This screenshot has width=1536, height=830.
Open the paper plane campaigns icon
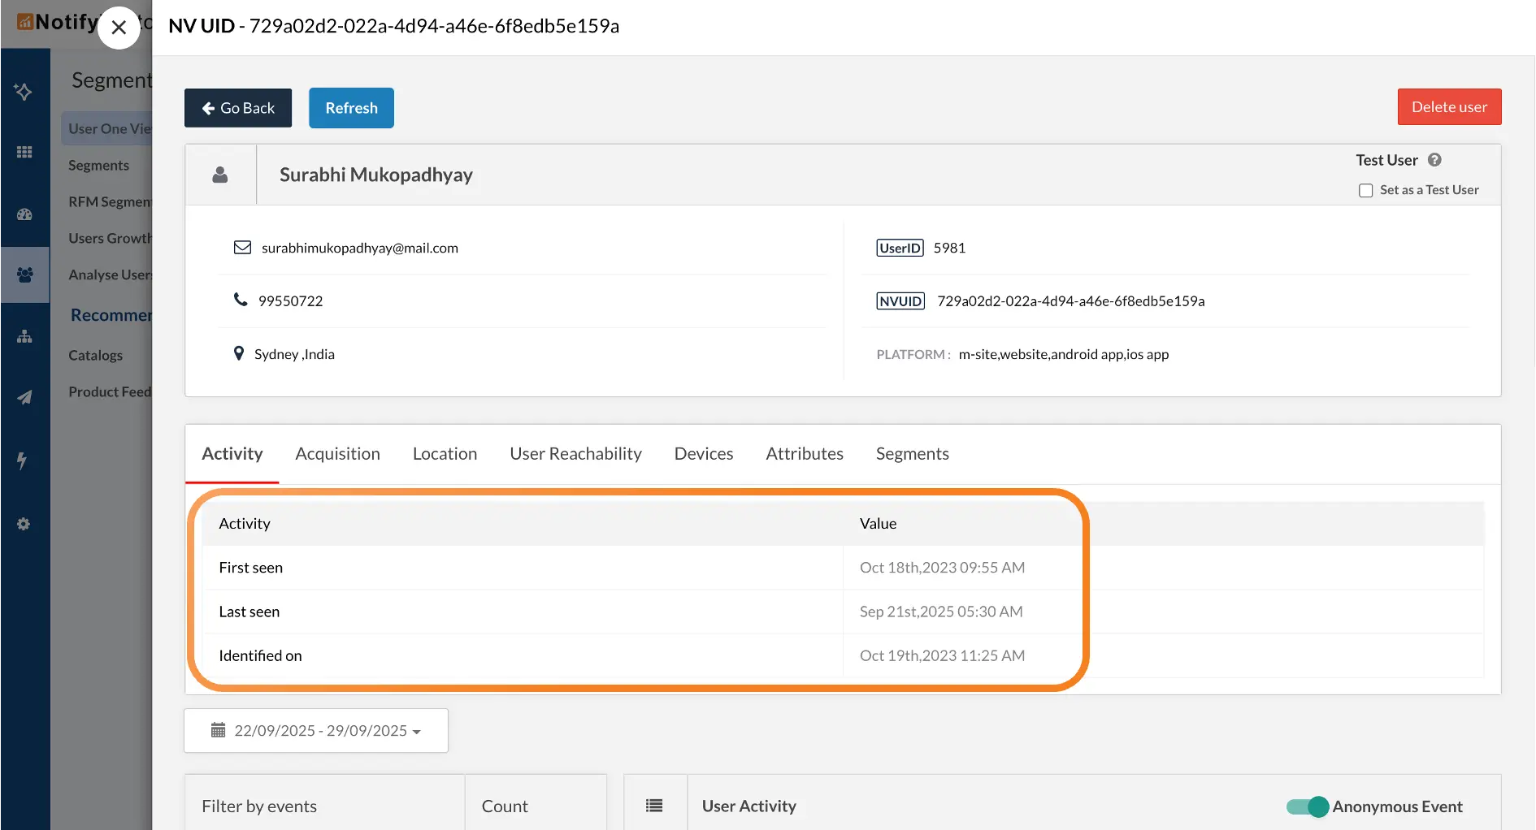coord(24,397)
